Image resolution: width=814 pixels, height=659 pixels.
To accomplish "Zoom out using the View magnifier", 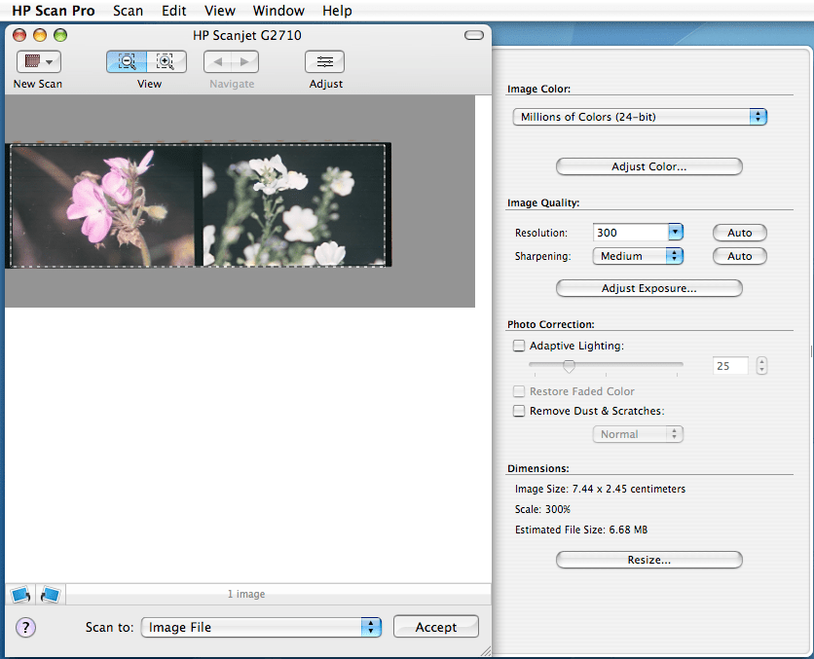I will (127, 61).
